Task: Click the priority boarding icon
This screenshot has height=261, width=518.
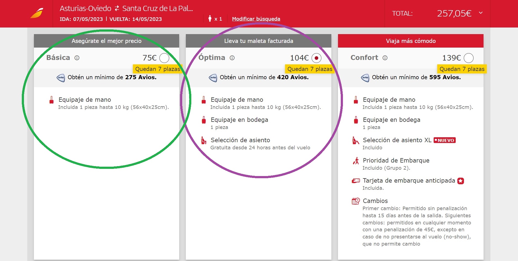Action: point(356,161)
